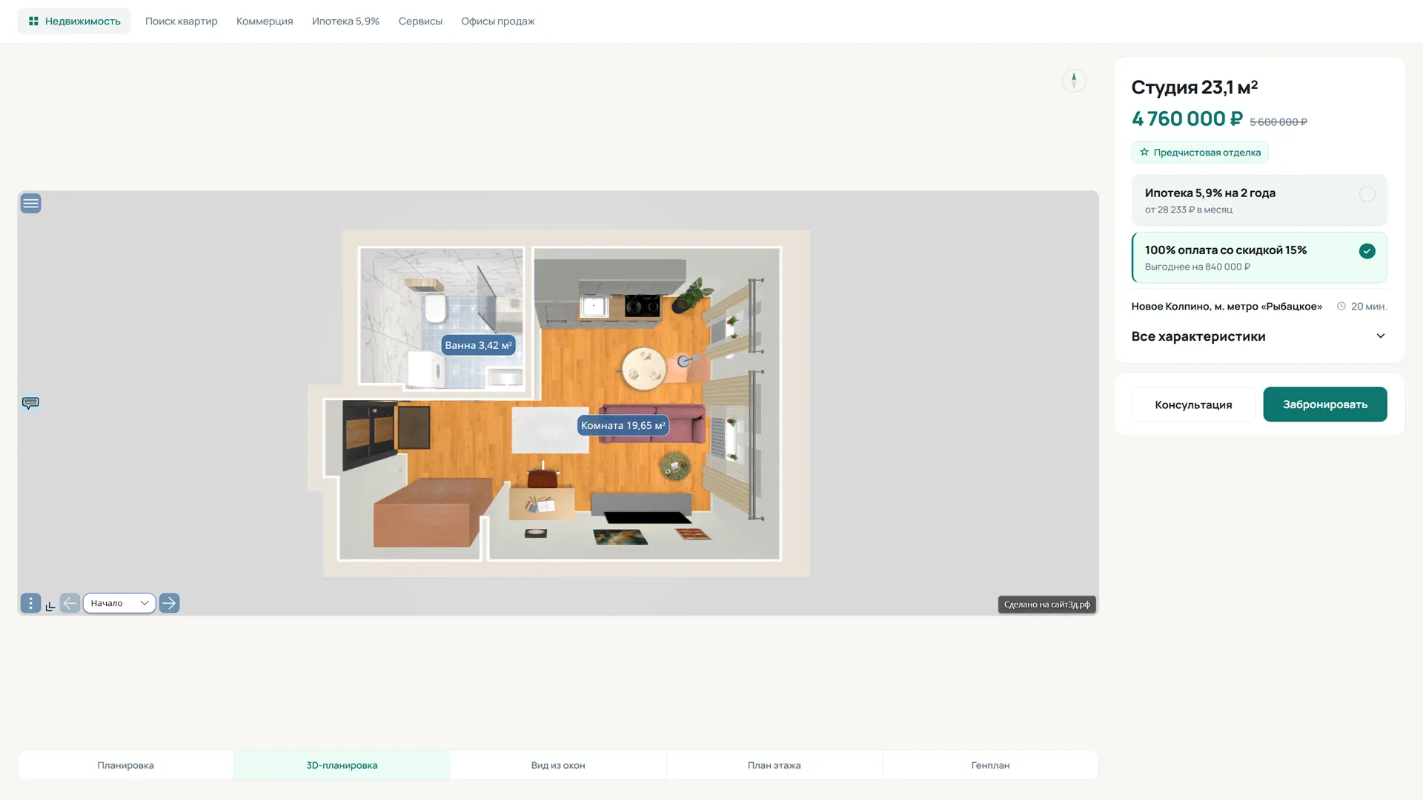Switch to План этажа tab

tap(774, 765)
